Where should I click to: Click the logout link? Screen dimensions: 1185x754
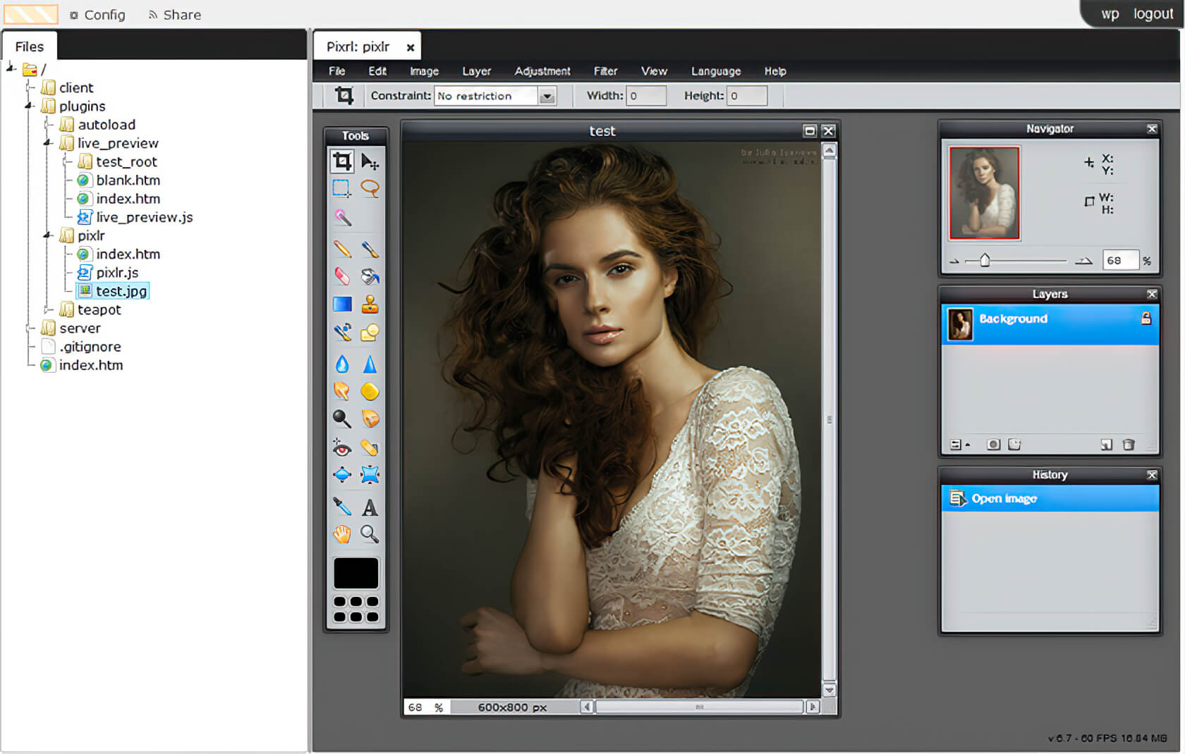click(1153, 14)
